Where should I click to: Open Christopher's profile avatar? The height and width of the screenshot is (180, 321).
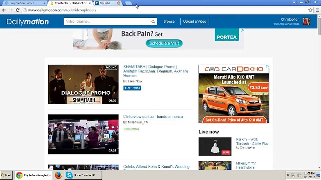[x=306, y=21]
